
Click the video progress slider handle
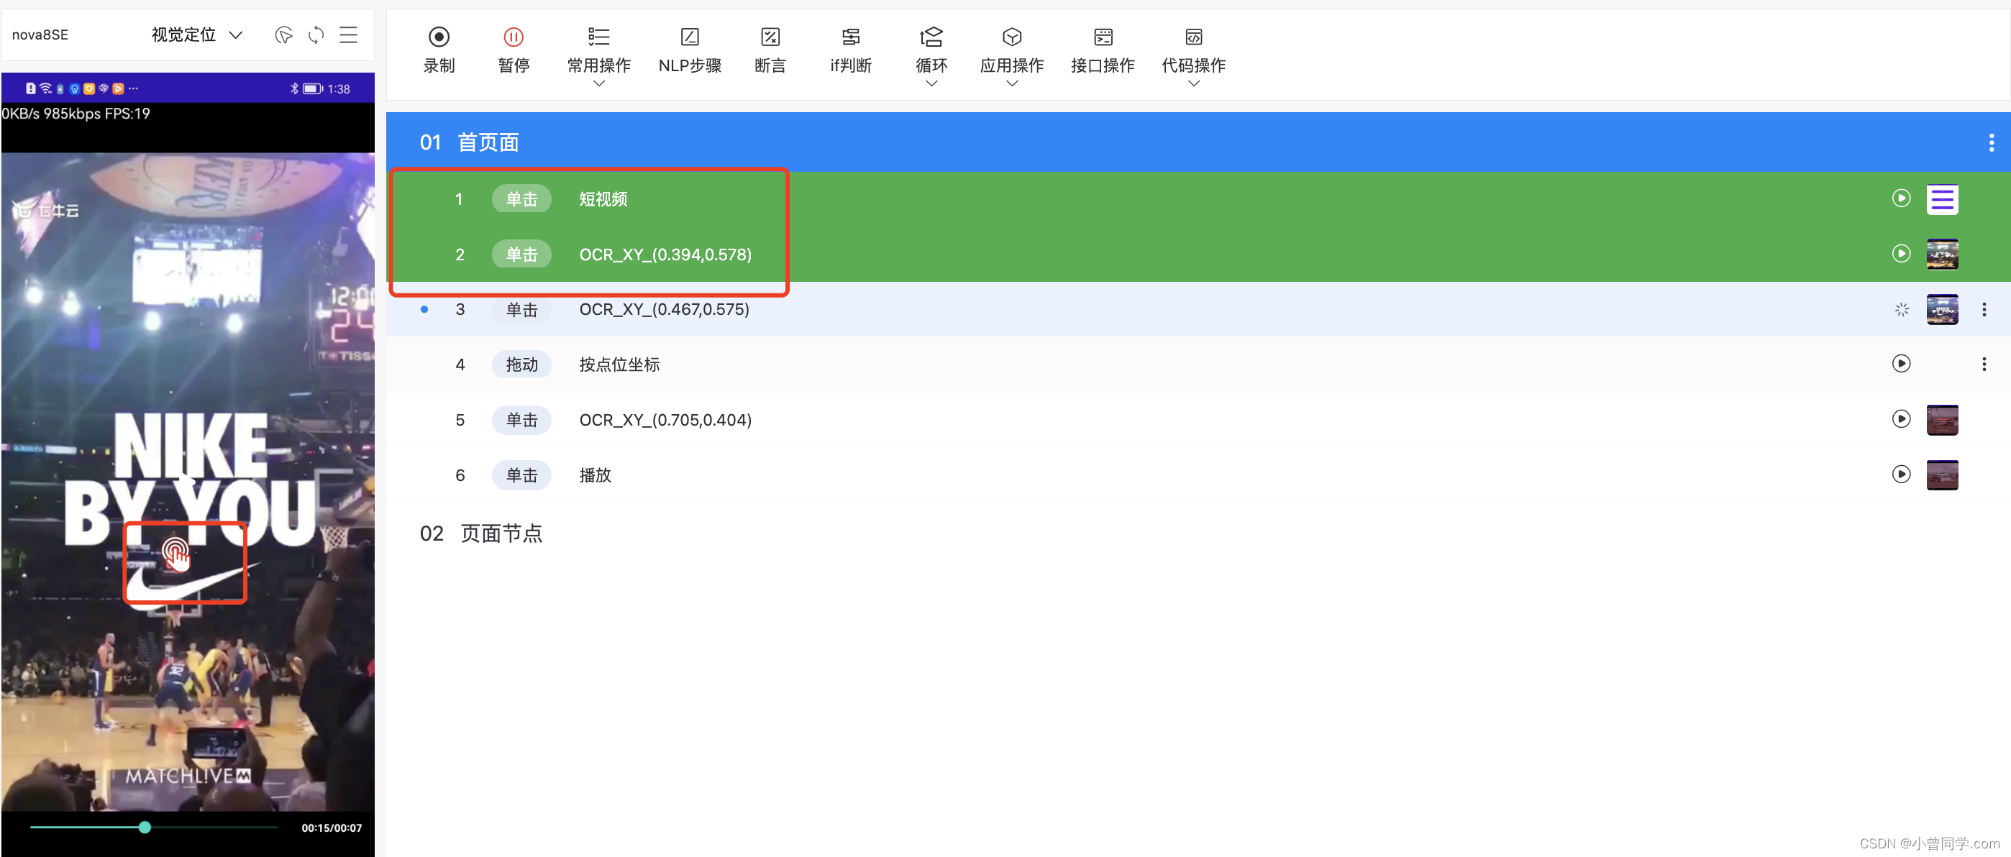[x=145, y=828]
